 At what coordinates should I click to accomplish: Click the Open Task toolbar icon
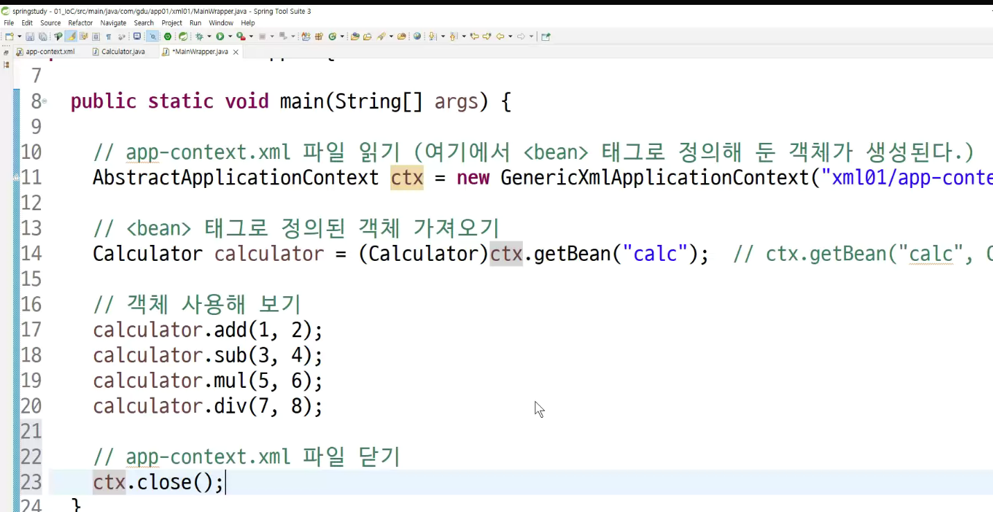368,37
